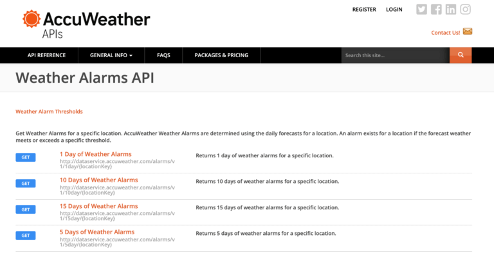The image size is (494, 269).
Task: Open 5 Days of Weather Alarms link
Action: (97, 232)
